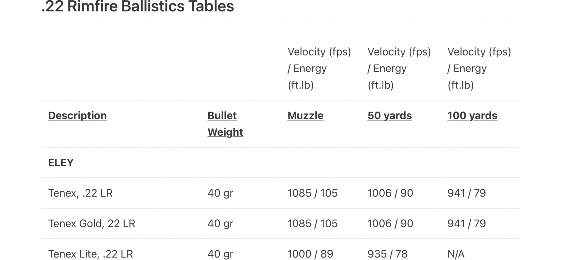The height and width of the screenshot is (260, 562).
Task: Click the N/A cell for Tenex Lite
Action: pos(456,254)
